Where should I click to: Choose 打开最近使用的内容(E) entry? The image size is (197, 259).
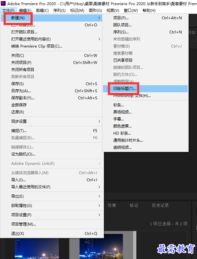tap(51, 39)
